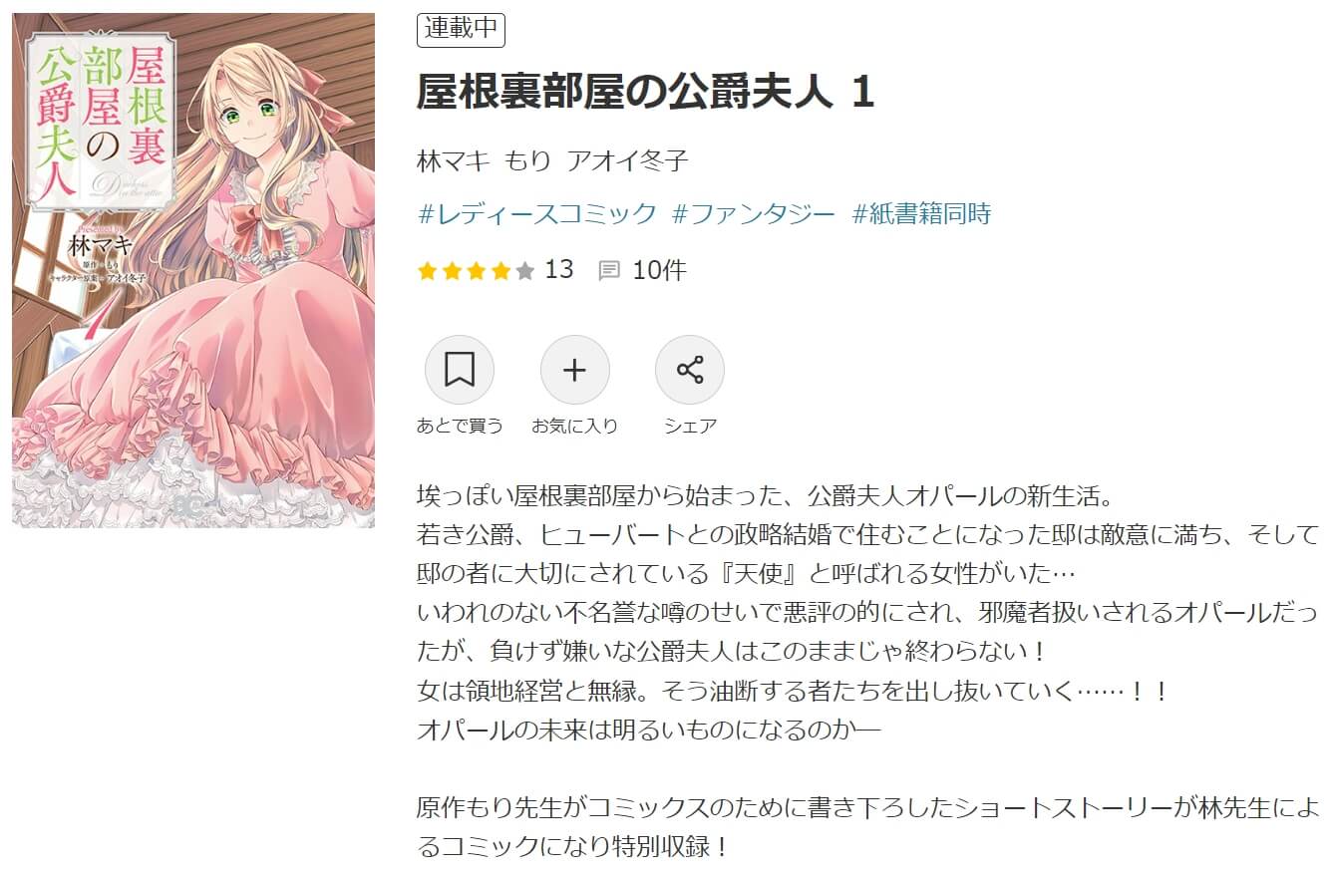Viewport: 1331px width, 878px height.
Task: Open the manga cover thumbnail
Action: (193, 270)
